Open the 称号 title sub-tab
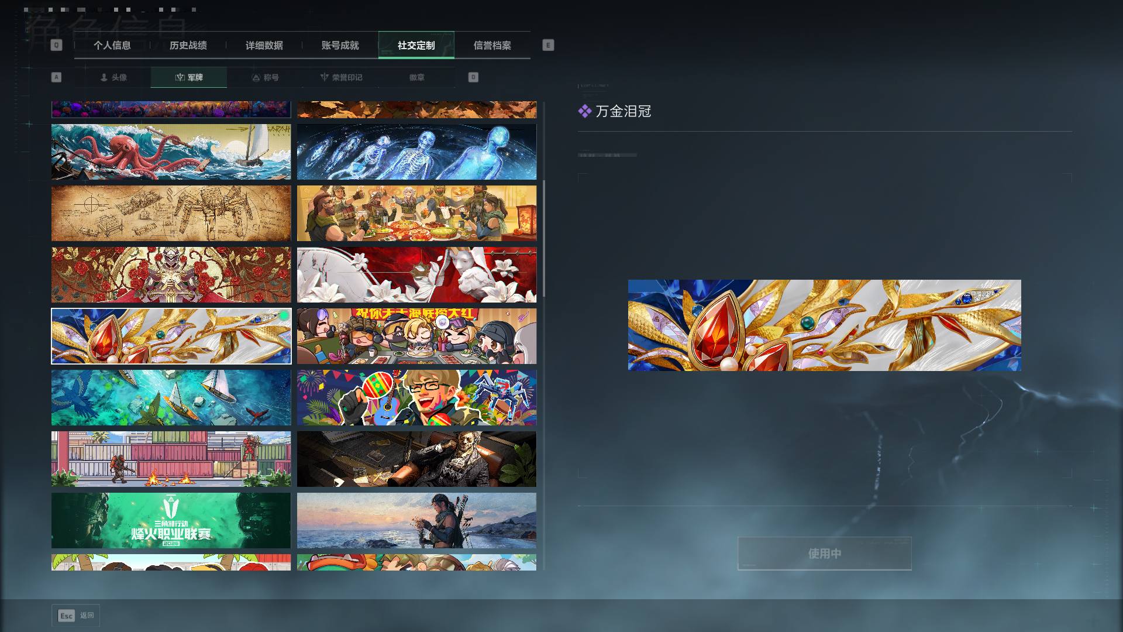 (x=265, y=77)
